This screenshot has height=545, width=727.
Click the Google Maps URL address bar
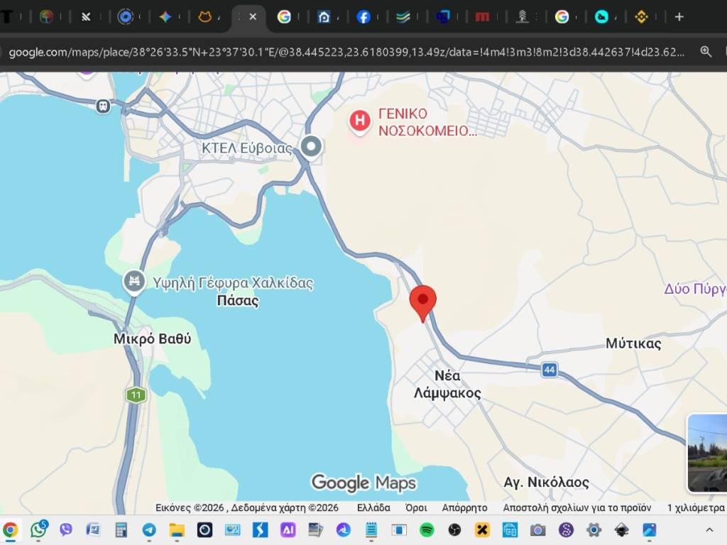pyautogui.click(x=346, y=52)
